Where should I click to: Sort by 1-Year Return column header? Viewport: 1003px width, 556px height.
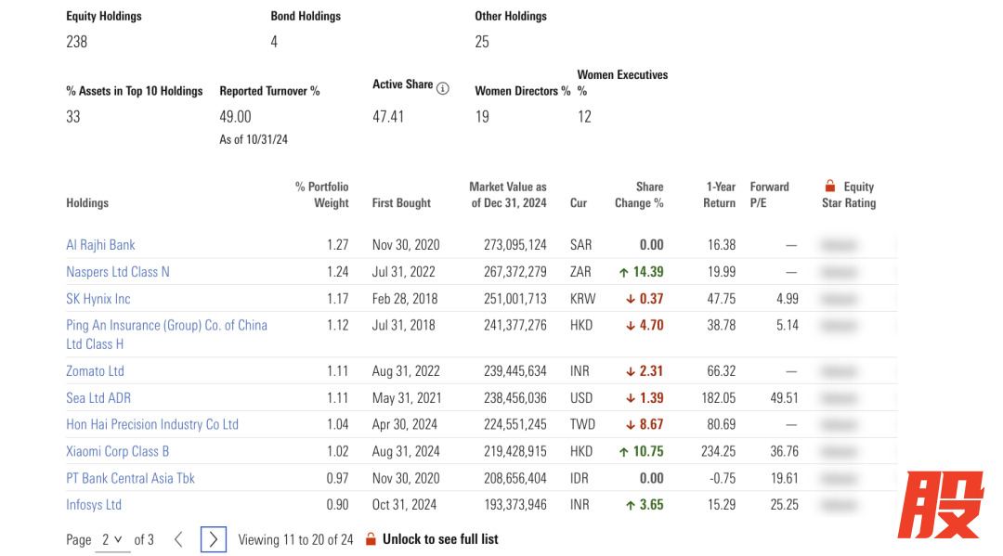(720, 195)
